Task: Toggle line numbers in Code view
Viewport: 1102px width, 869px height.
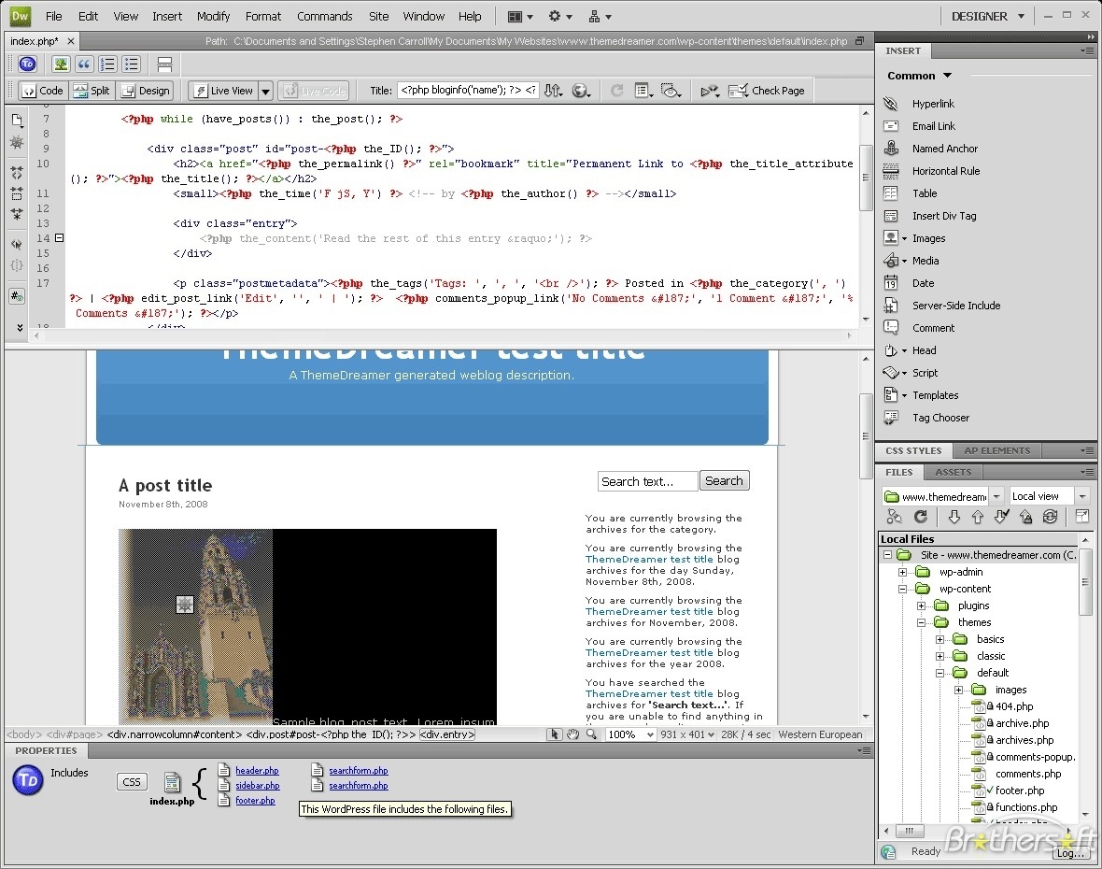Action: click(17, 296)
